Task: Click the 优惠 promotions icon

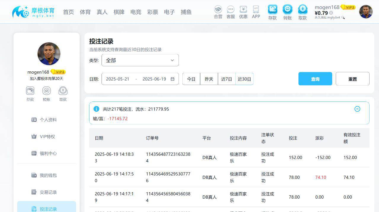Action: click(243, 9)
